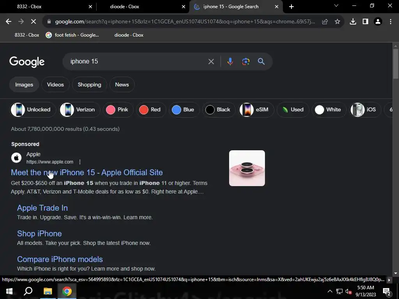Clear the Google search box text
The image size is (399, 299).
pyautogui.click(x=211, y=62)
